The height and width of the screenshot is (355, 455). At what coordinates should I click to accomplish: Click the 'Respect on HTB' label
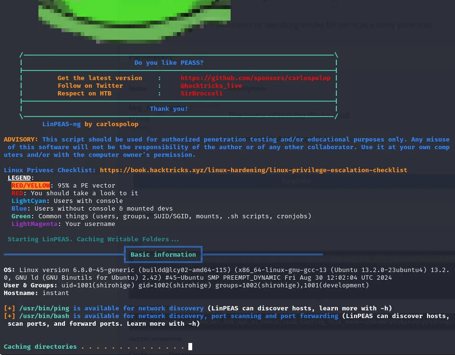pos(85,94)
